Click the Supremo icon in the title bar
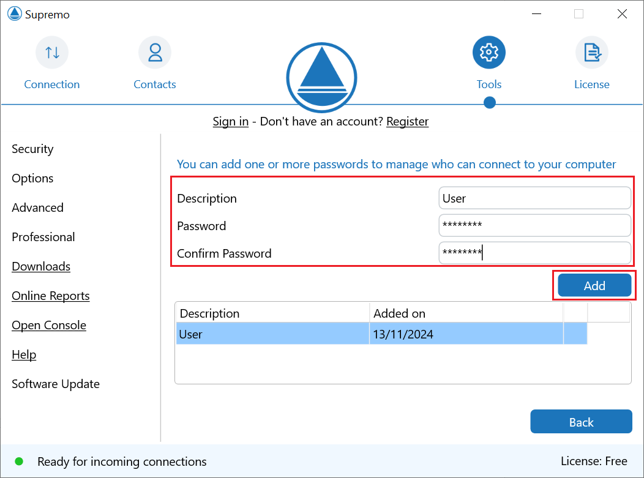 [14, 13]
